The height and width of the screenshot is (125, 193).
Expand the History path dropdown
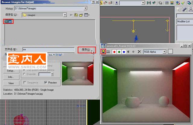click(x=85, y=8)
